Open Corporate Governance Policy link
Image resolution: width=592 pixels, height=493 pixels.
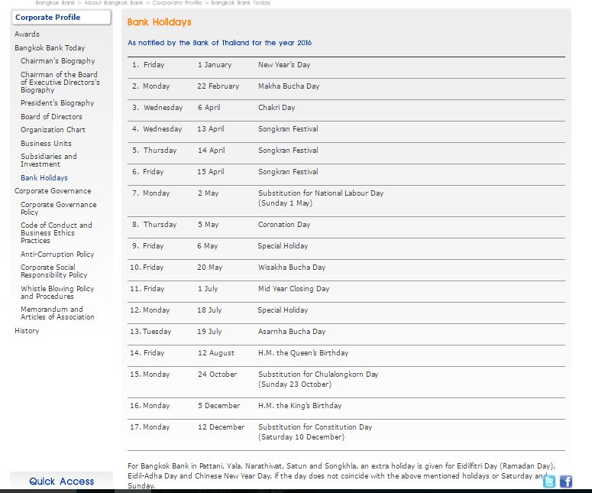click(59, 208)
